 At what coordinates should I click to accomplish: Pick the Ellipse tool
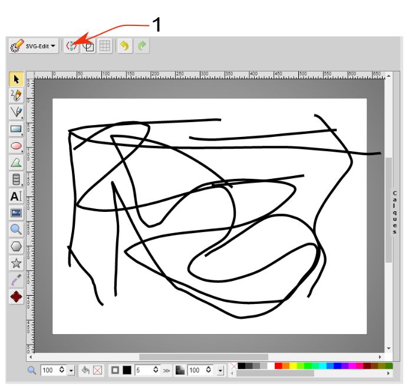point(16,146)
